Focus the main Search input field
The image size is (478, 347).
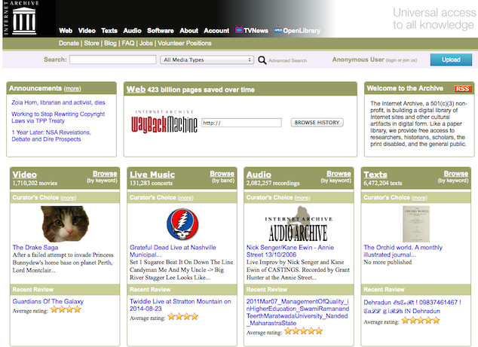coord(113,59)
